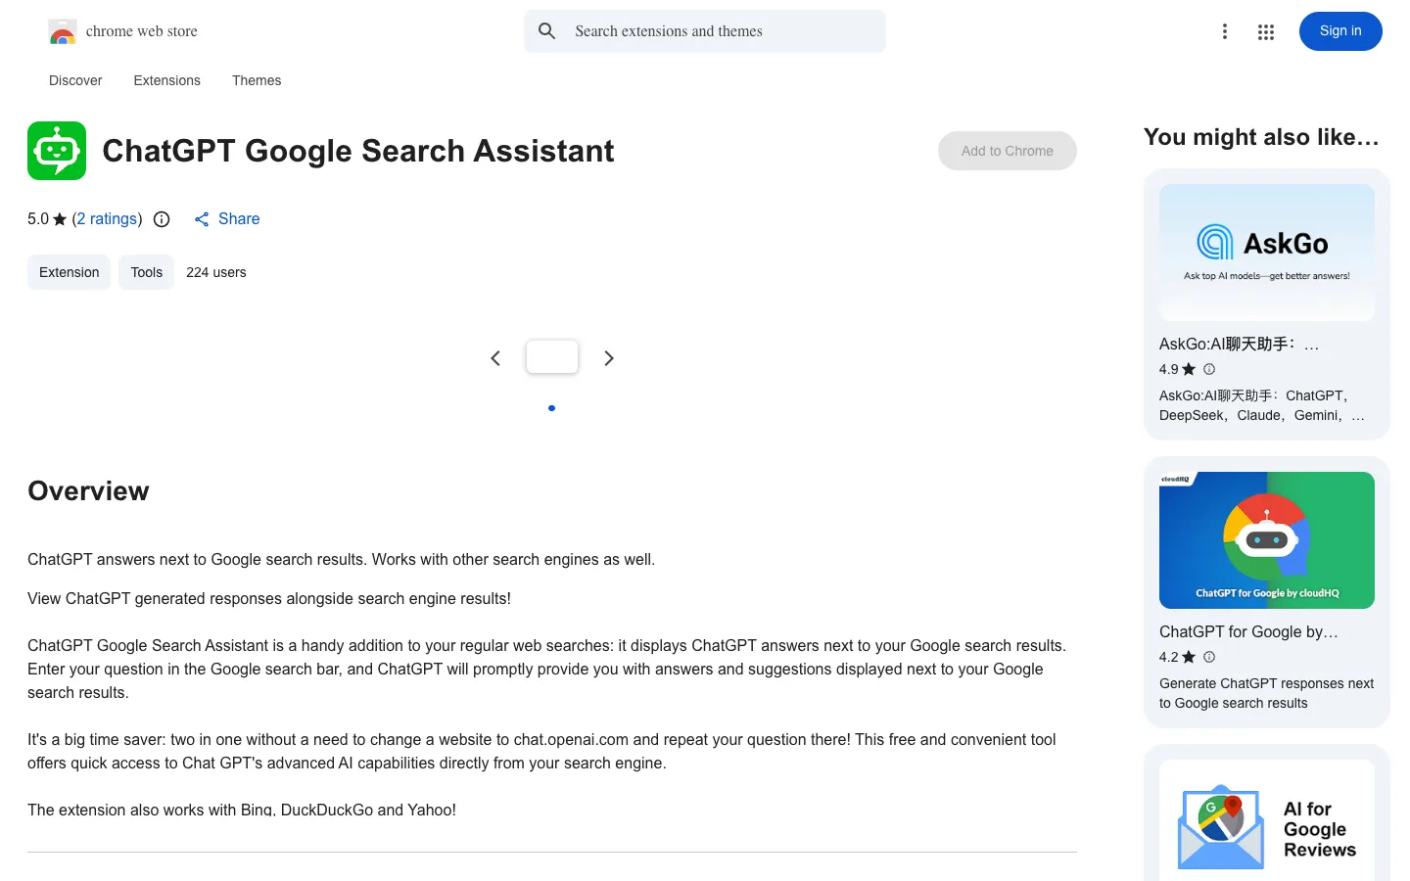Click the Sign in button

(x=1340, y=31)
